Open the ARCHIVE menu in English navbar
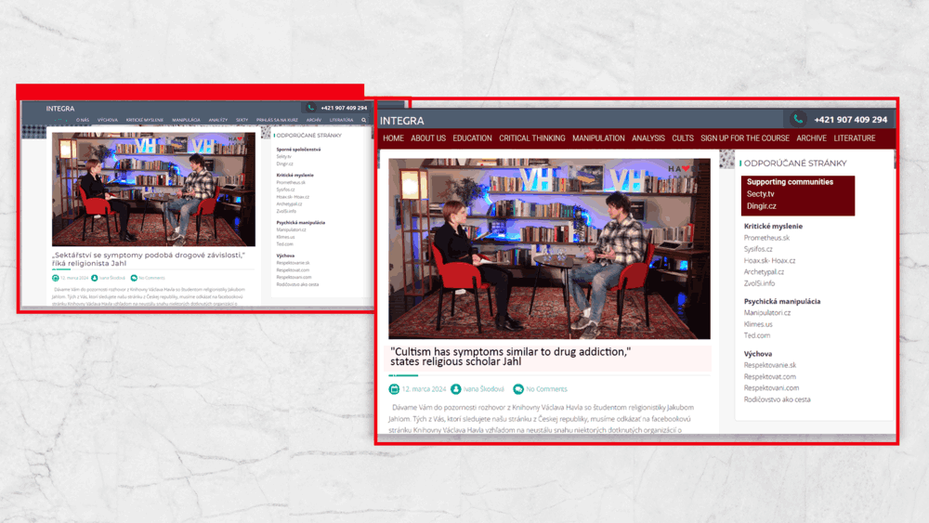 point(811,138)
